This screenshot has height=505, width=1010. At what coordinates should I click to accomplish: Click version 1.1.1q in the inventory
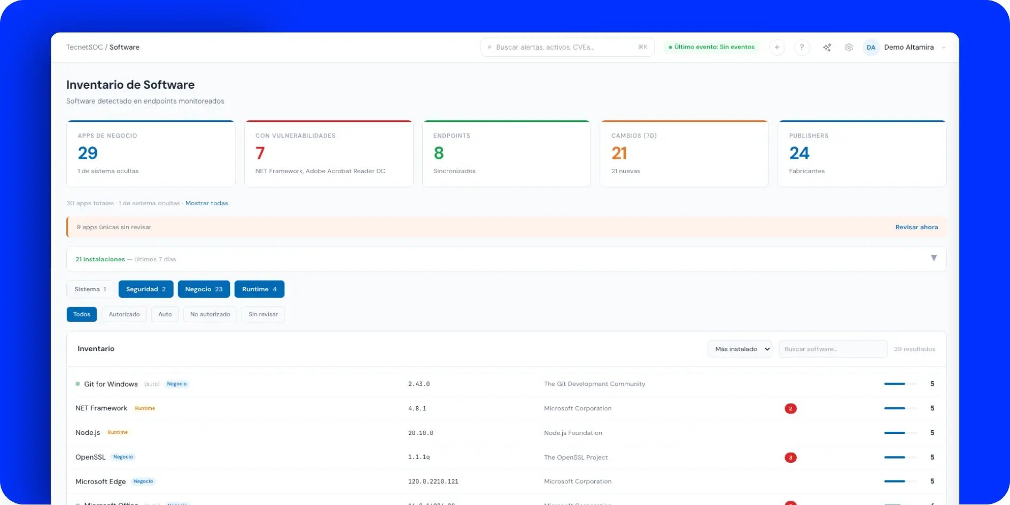(x=419, y=457)
